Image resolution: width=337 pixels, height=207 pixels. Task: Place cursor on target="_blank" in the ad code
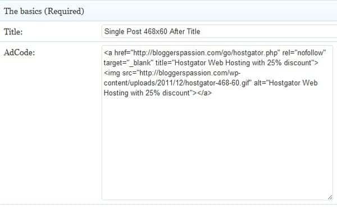point(128,63)
